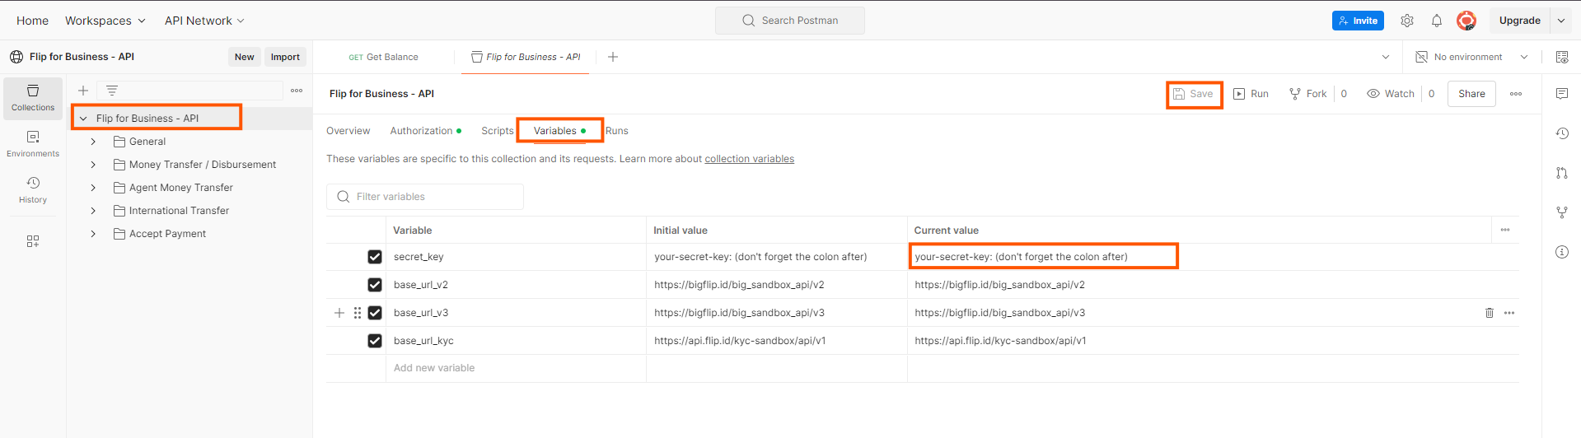Open the collection info icon

click(1561, 252)
